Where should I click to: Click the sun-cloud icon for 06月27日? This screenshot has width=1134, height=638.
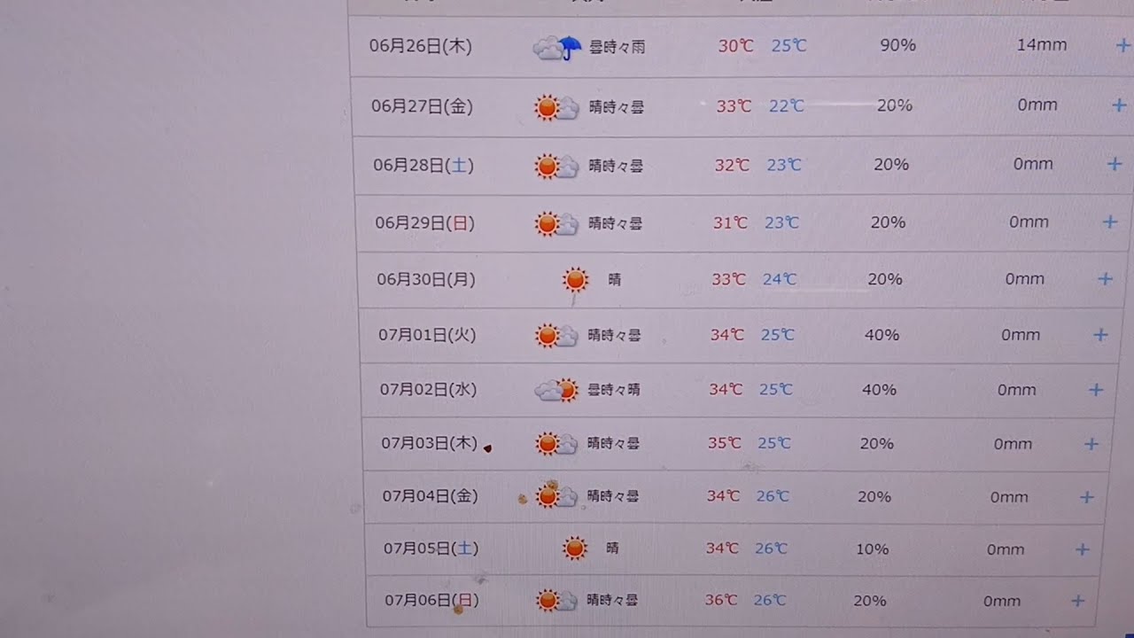point(556,107)
